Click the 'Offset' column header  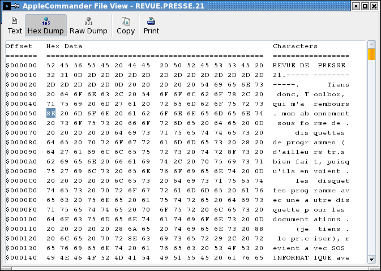pyautogui.click(x=19, y=46)
